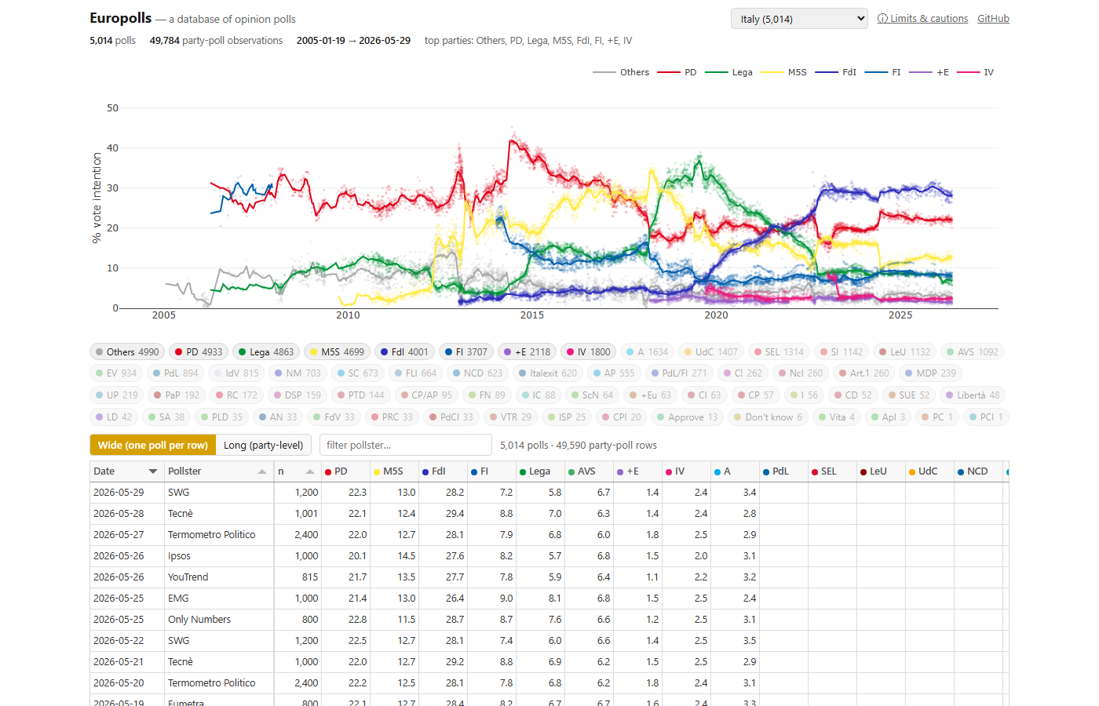This screenshot has width=1099, height=706.
Task: Enable the SEL 1314 party chip
Action: (779, 352)
